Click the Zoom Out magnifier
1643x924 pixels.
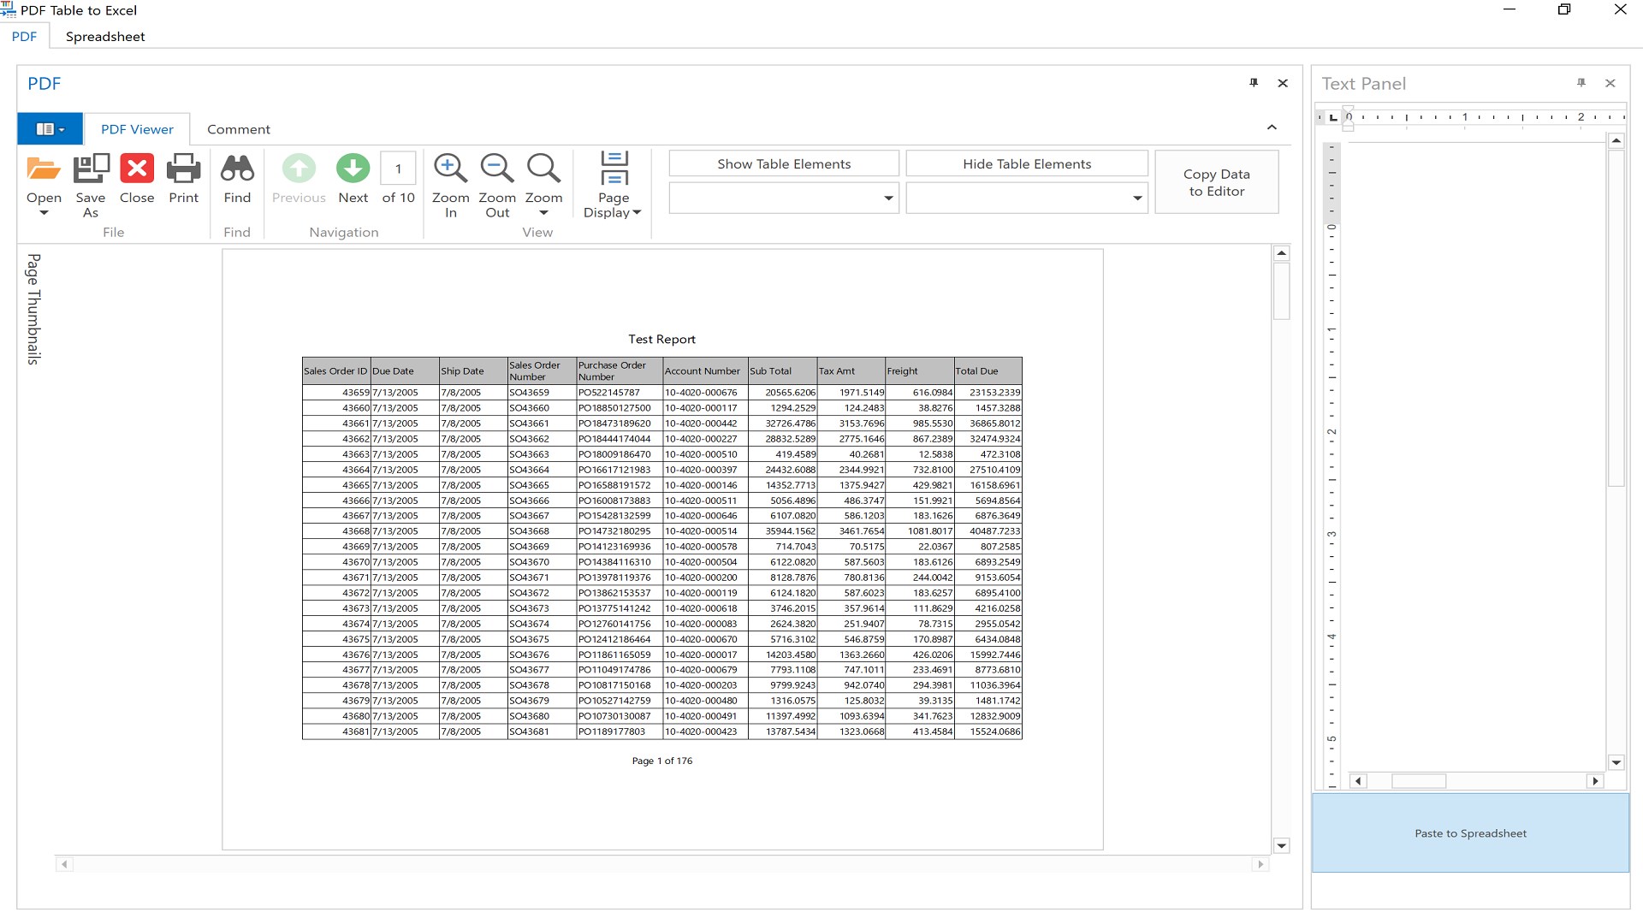pos(497,169)
